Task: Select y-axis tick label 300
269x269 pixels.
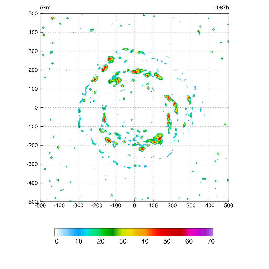Action: click(x=33, y=51)
